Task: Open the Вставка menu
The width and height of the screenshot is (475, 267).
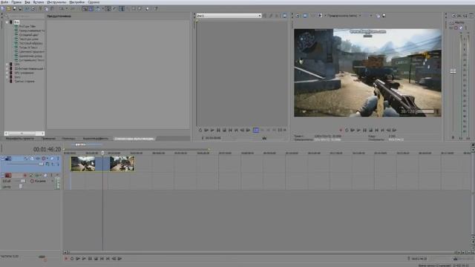Action: (39, 2)
